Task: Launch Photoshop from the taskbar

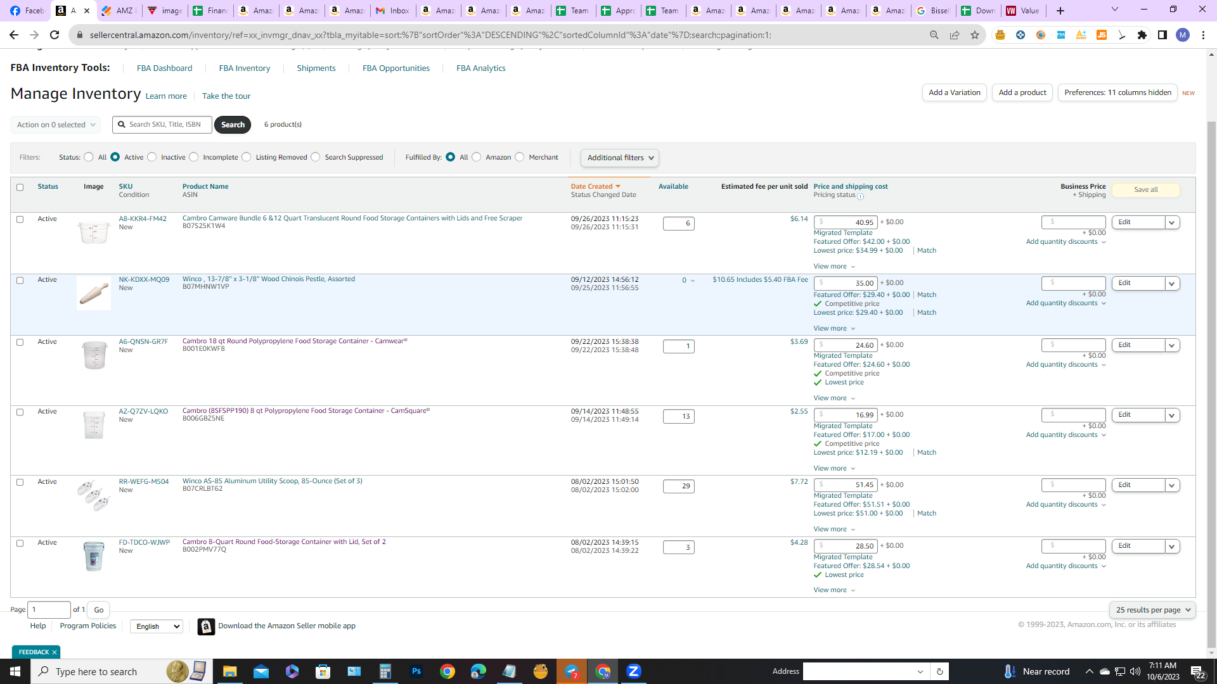Action: (416, 671)
